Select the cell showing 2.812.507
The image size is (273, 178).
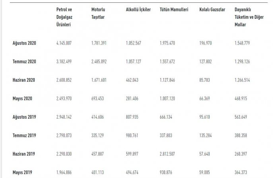(x=167, y=154)
